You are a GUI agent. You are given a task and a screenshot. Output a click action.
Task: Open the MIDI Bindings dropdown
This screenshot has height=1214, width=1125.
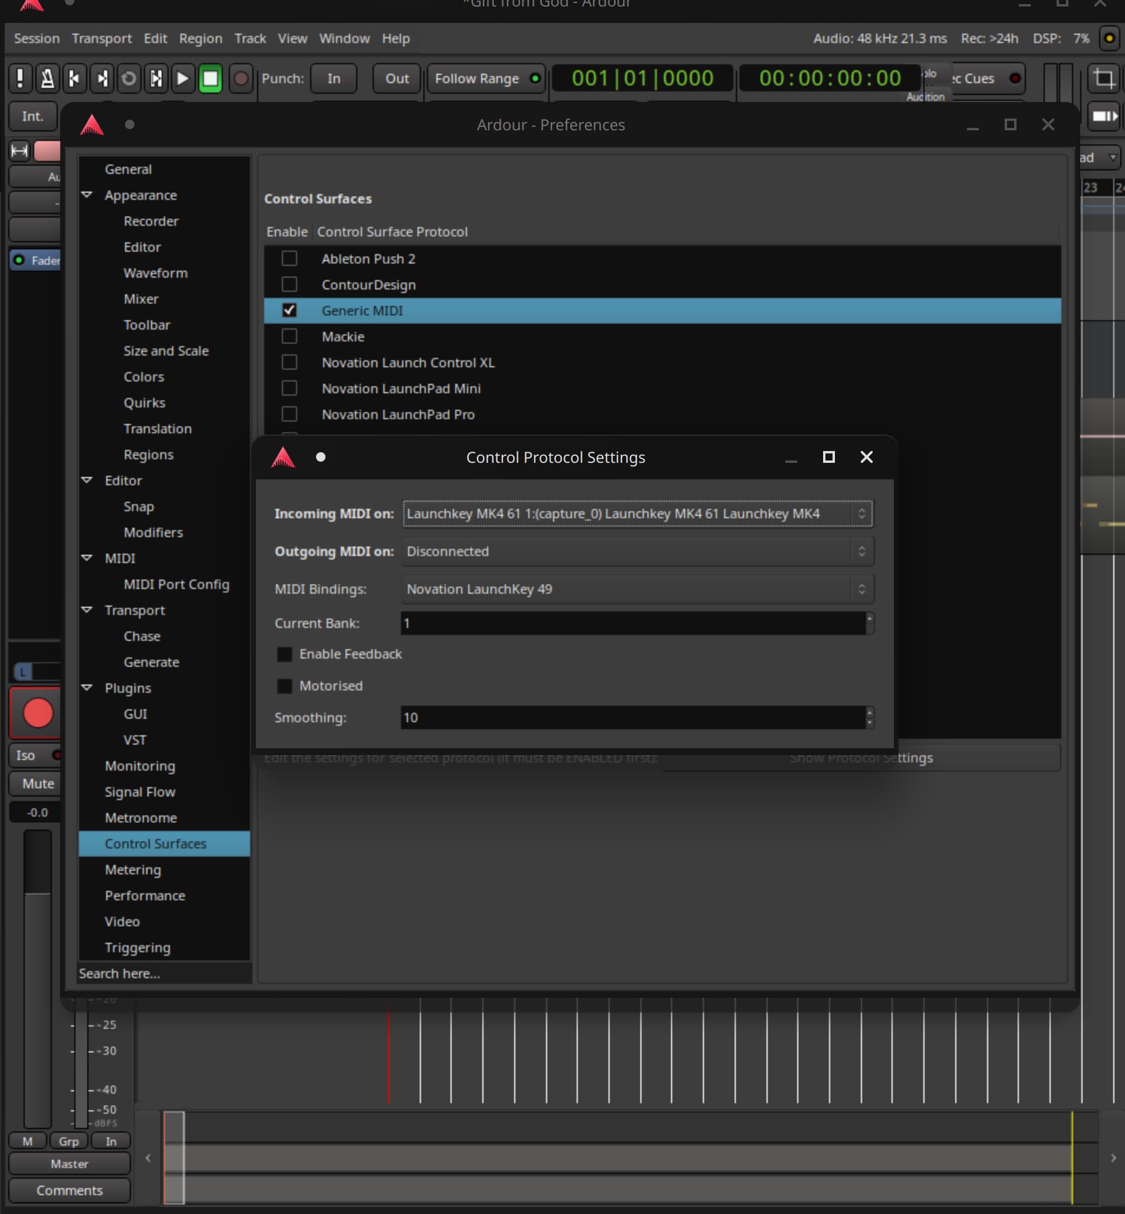coord(637,589)
